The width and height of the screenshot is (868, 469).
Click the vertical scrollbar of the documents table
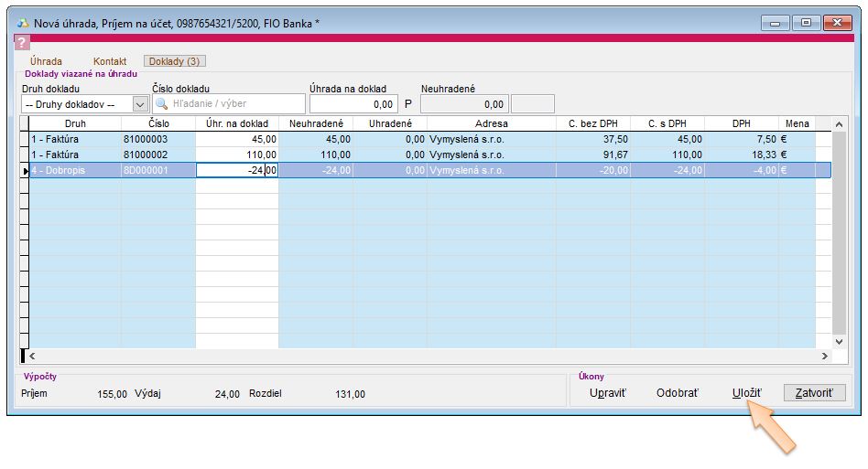[x=839, y=238]
